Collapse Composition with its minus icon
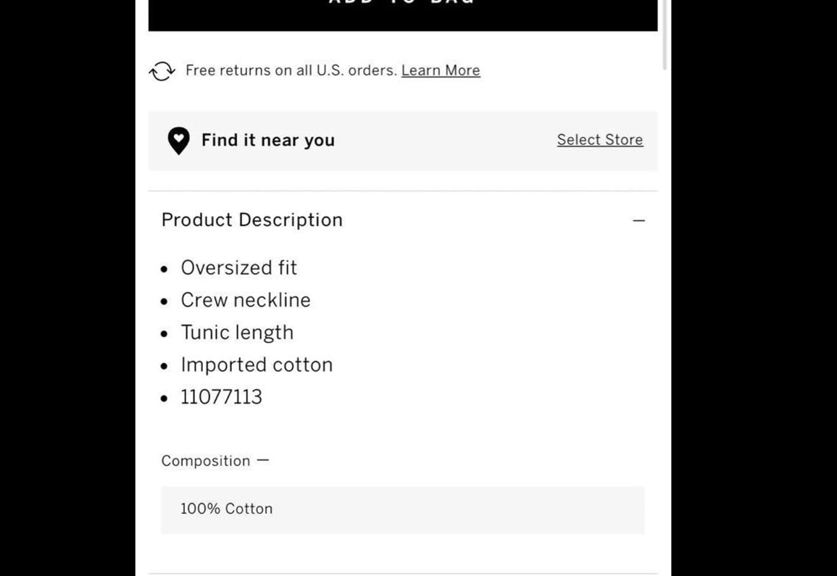Image resolution: width=837 pixels, height=576 pixels. 262,459
